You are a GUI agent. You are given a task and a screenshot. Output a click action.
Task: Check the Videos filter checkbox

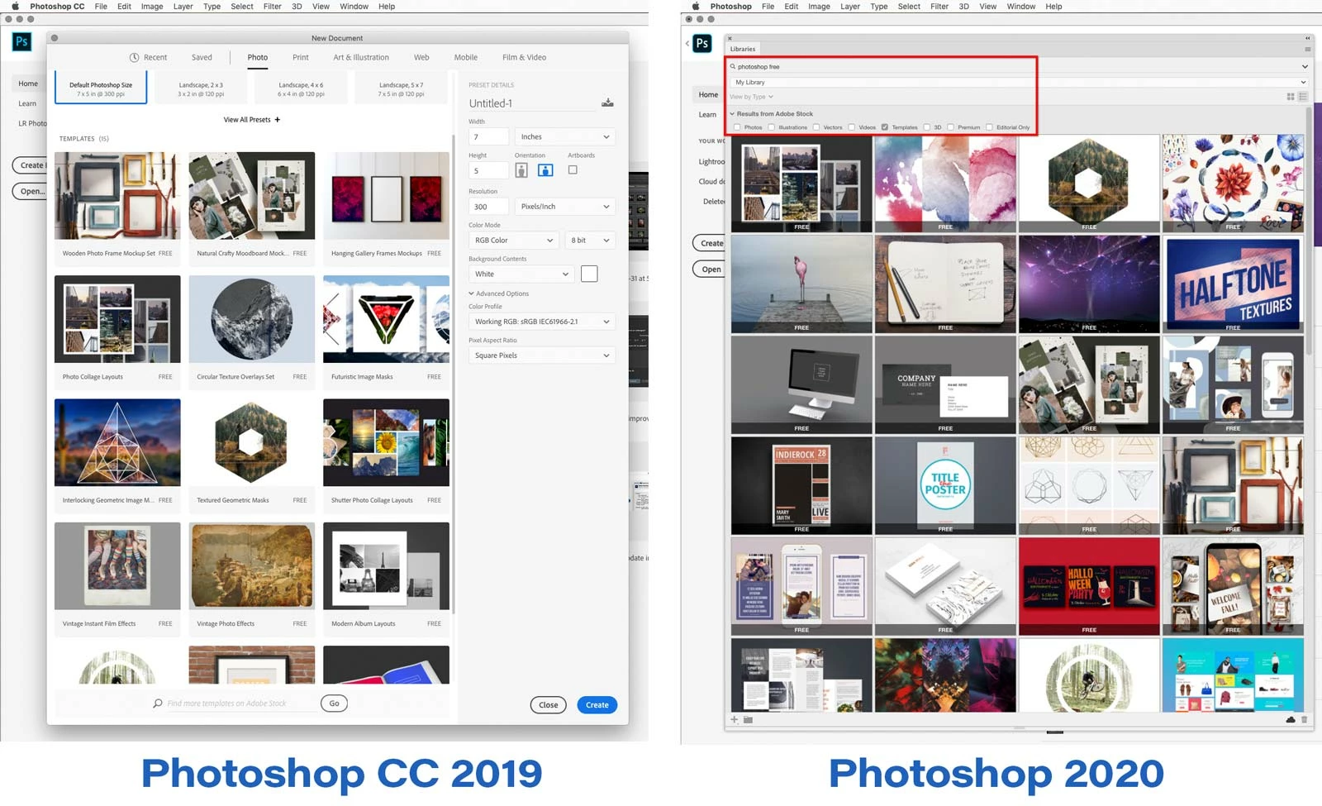pos(851,127)
